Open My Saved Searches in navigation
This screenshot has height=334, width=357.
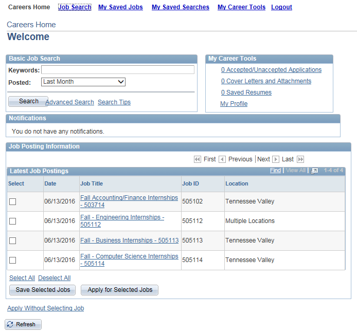(x=181, y=7)
